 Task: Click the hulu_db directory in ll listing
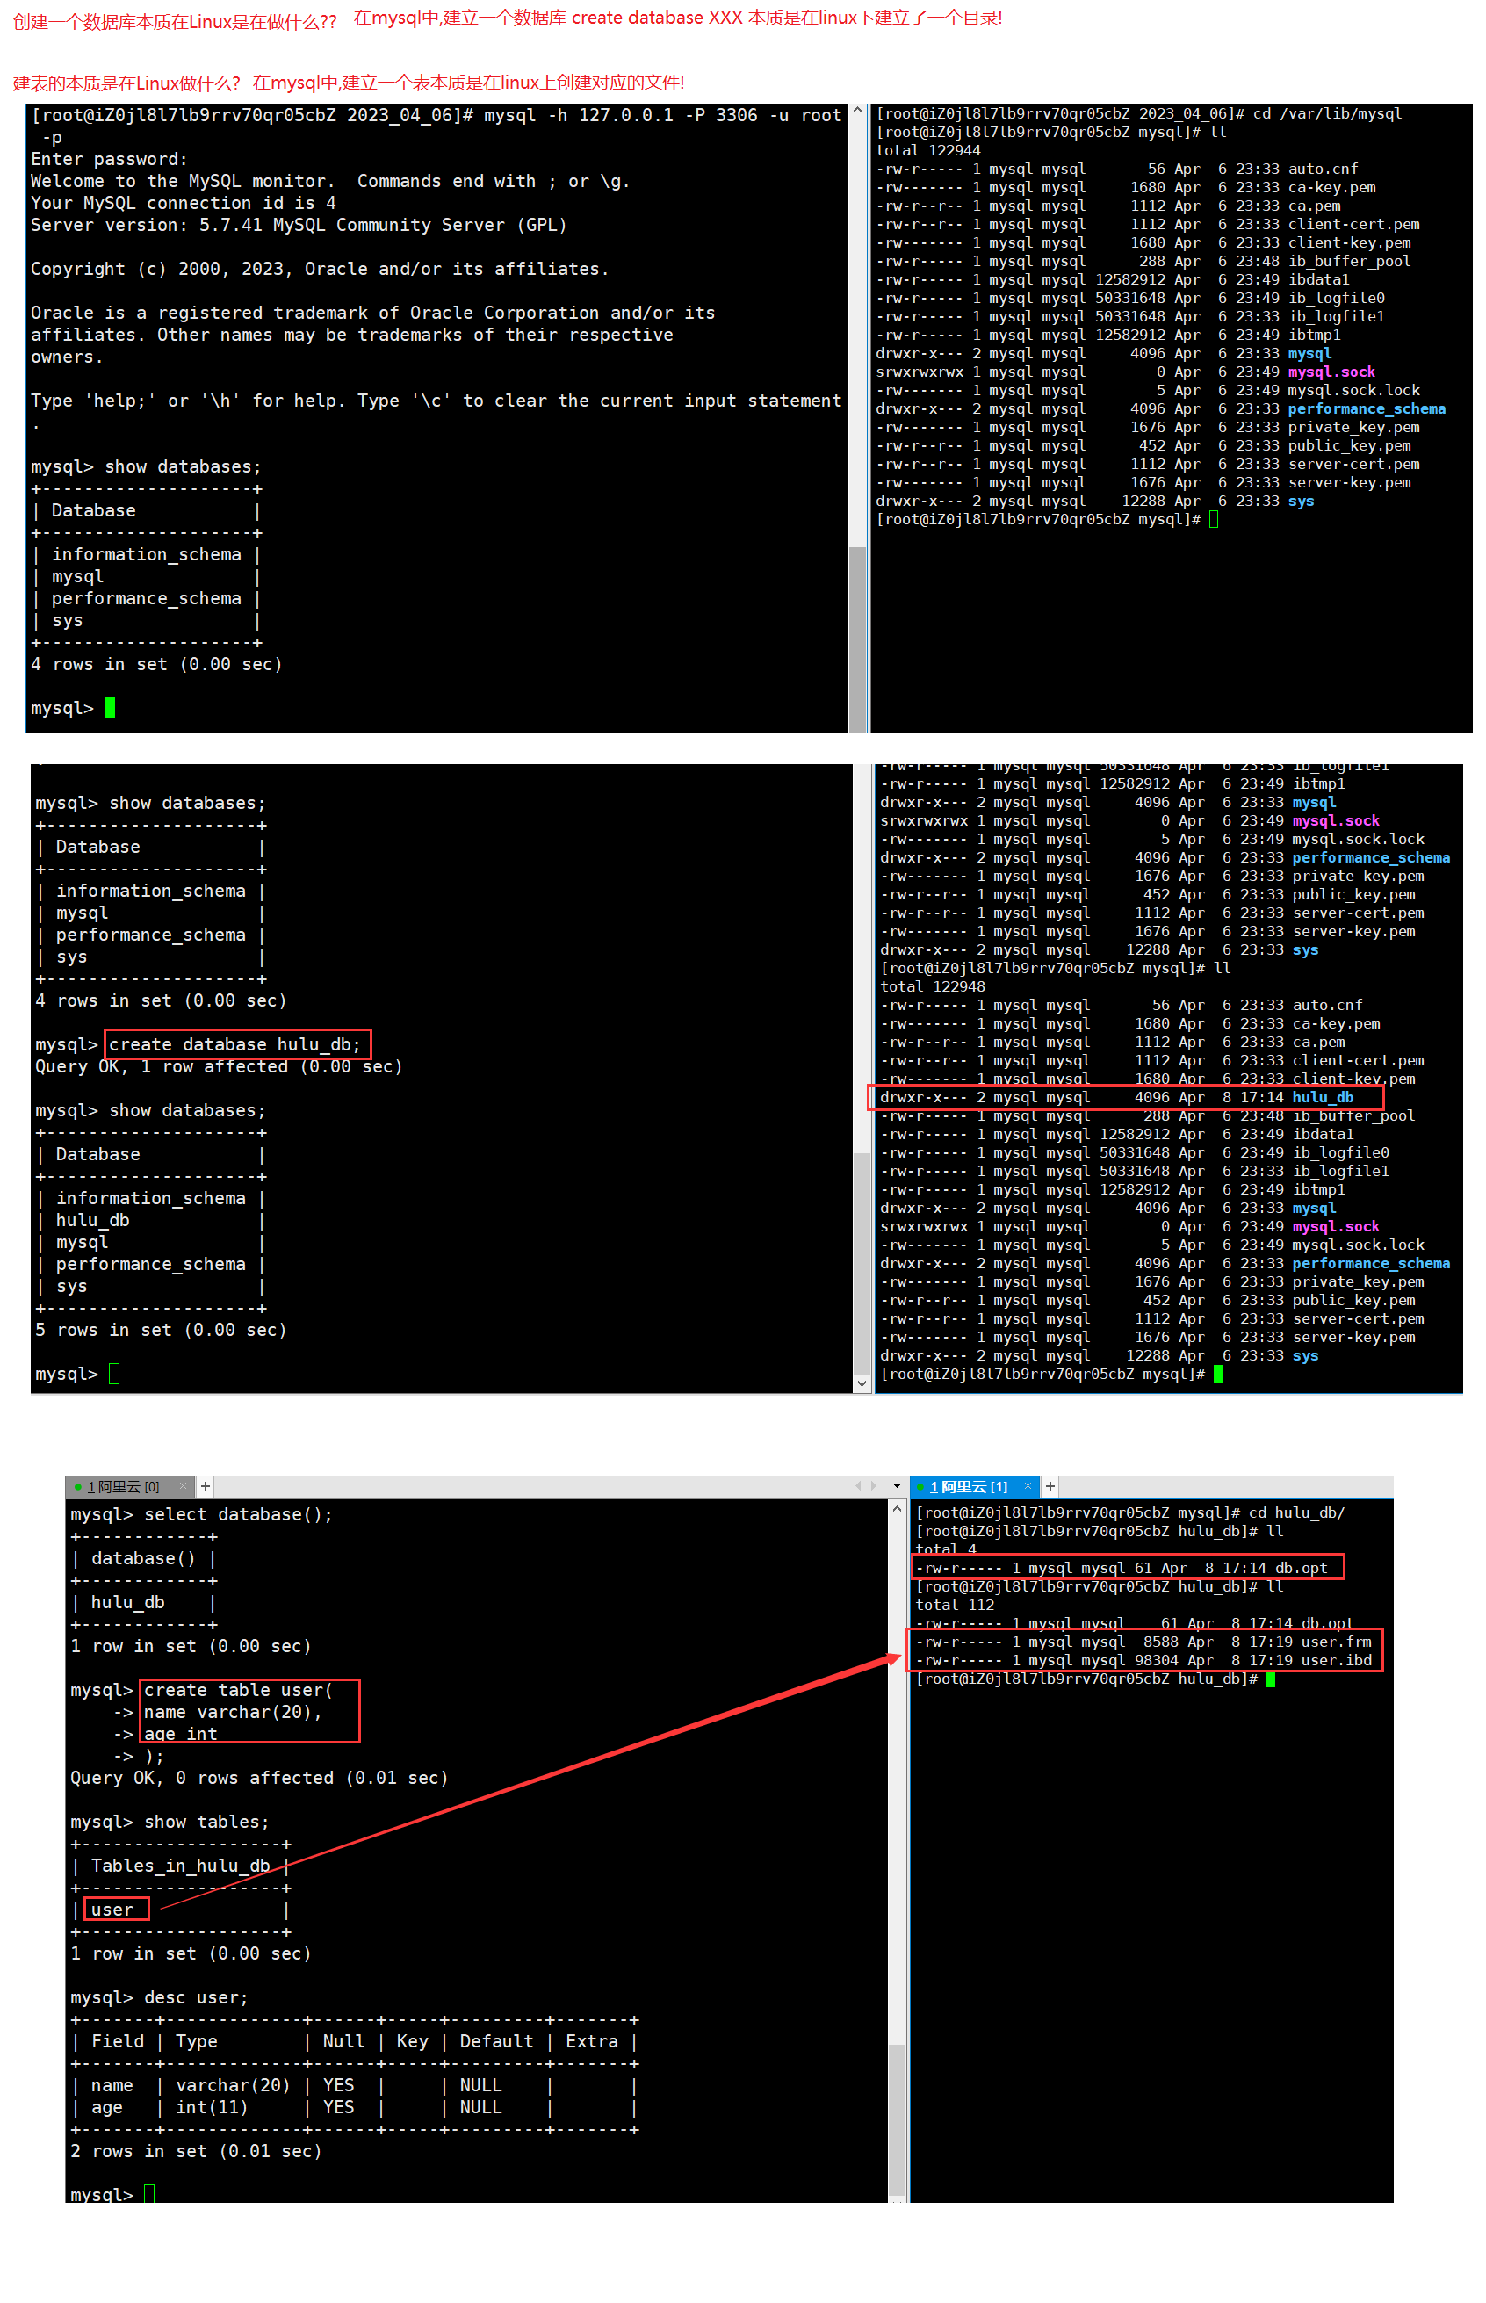1322,1098
